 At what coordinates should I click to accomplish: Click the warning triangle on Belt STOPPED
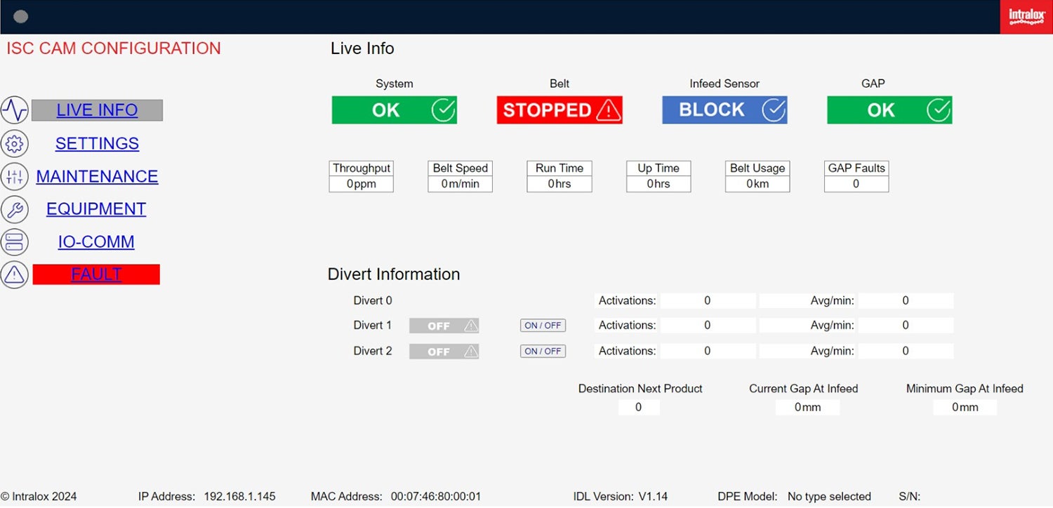tap(609, 110)
